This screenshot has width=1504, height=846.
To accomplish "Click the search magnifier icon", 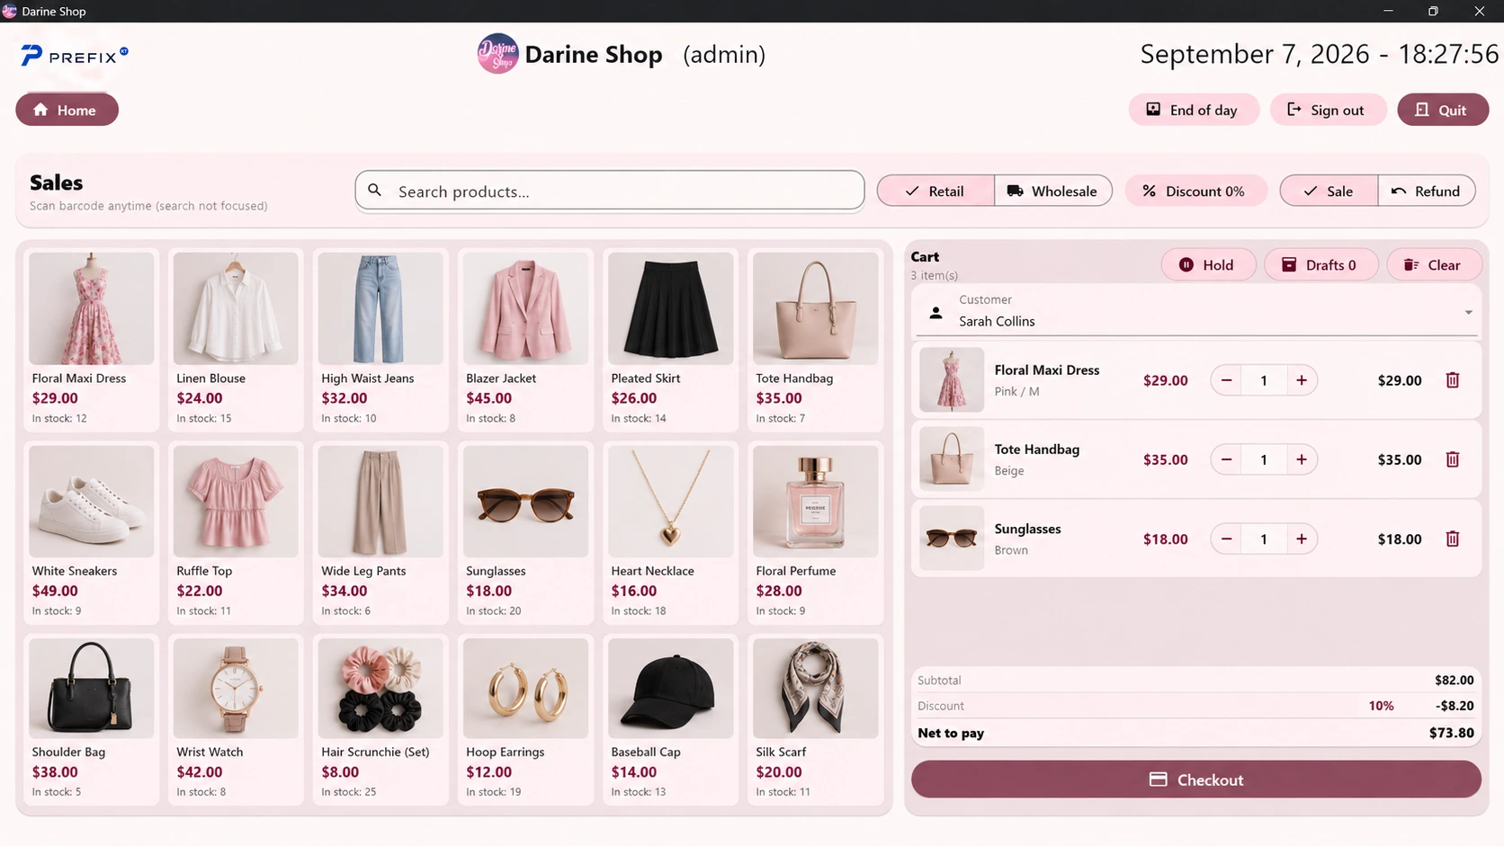I will (375, 191).
